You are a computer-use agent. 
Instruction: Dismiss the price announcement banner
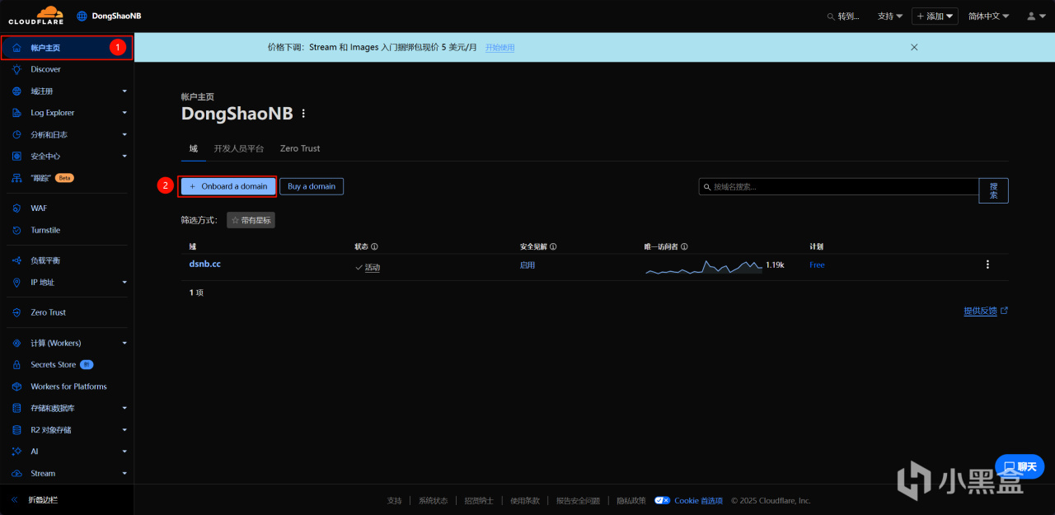click(x=914, y=47)
